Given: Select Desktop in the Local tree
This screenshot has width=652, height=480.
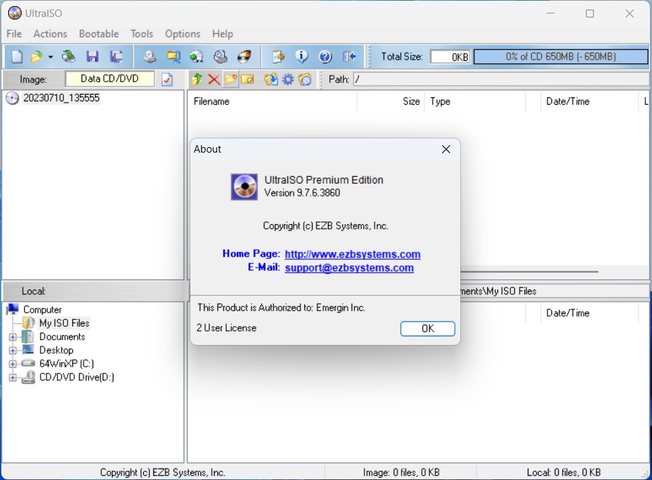Looking at the screenshot, I should (x=56, y=350).
